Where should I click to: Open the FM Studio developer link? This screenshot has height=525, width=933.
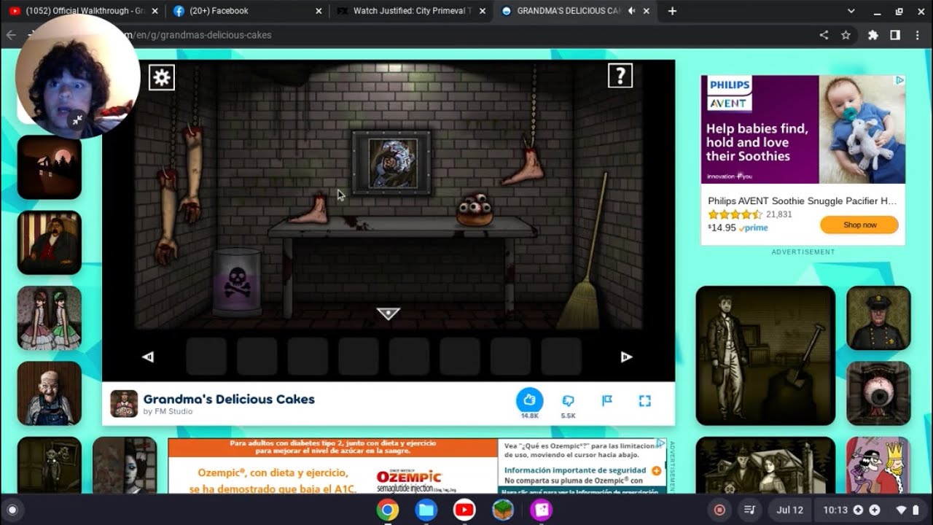click(168, 411)
